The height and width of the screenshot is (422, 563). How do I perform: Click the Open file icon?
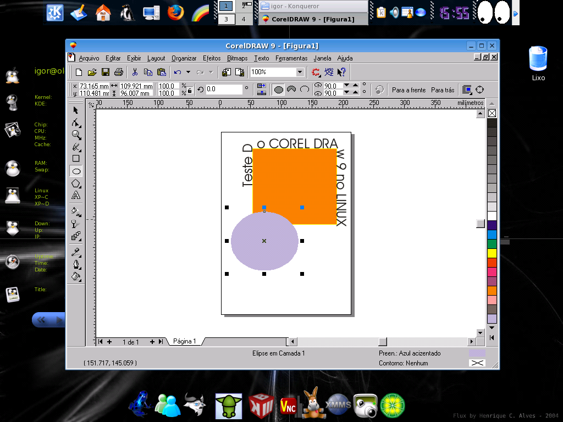(x=92, y=72)
